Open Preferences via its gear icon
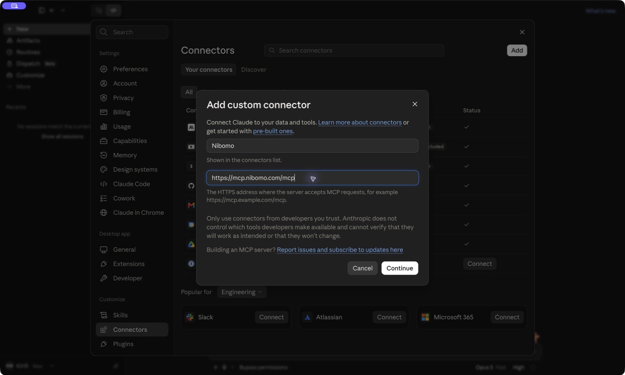The height and width of the screenshot is (375, 625). point(103,69)
